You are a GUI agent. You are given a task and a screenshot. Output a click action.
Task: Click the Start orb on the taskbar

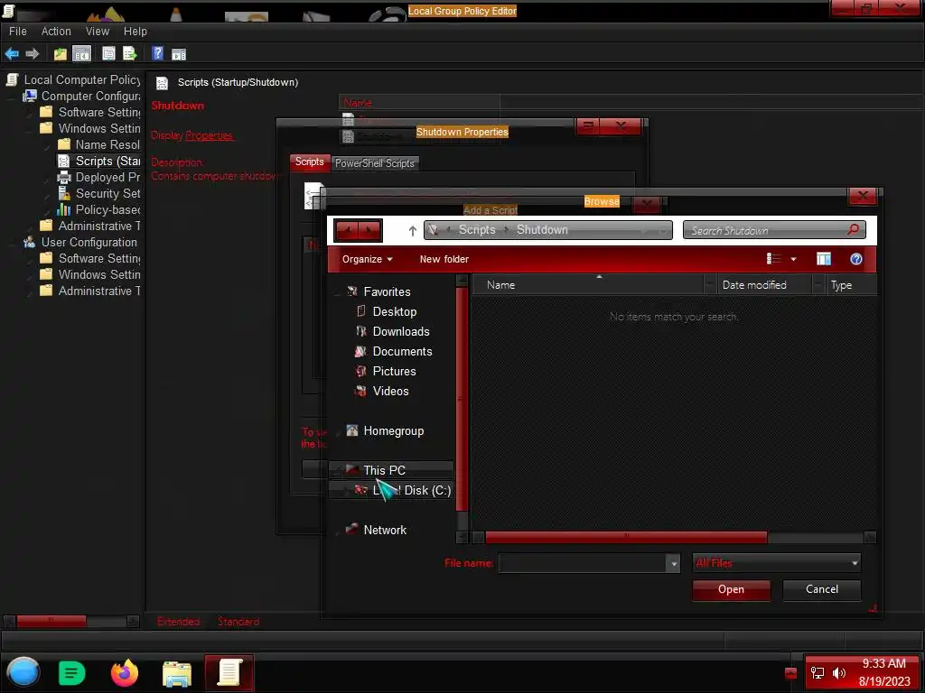click(23, 673)
